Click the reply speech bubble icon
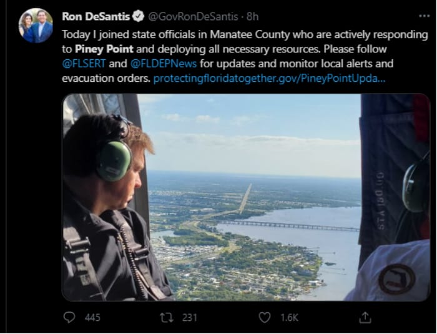This screenshot has height=334, width=437. tap(69, 317)
